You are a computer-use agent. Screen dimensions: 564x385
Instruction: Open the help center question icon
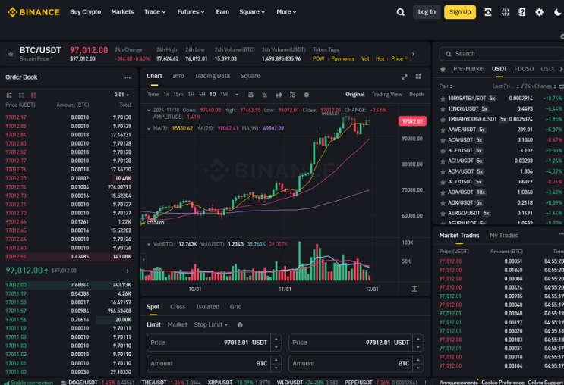[522, 12]
